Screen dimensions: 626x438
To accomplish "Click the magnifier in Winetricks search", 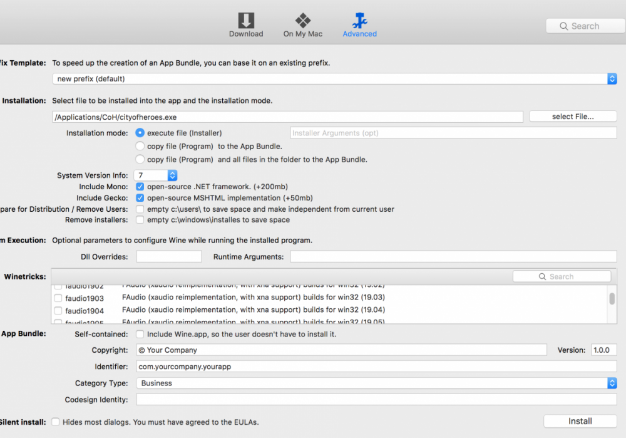I will click(543, 277).
